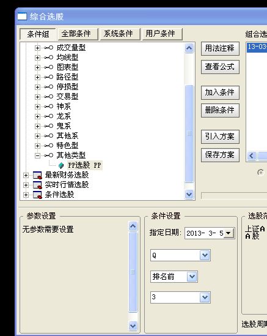Click the 参数设置 scroll-up arrow
Image resolution: width=267 pixels, height=336 pixels.
point(133,226)
